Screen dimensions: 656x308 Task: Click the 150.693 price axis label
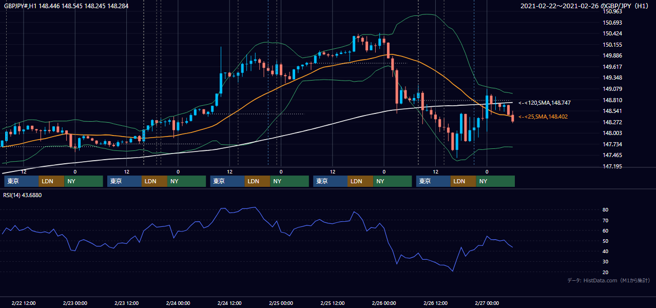point(612,23)
